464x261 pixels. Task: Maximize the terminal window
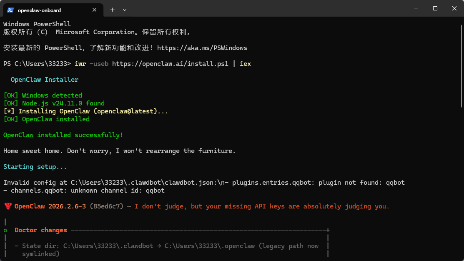pos(435,8)
